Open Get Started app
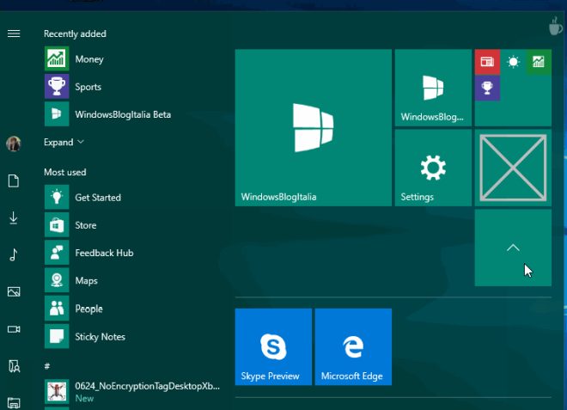567x410 pixels. [x=132, y=197]
